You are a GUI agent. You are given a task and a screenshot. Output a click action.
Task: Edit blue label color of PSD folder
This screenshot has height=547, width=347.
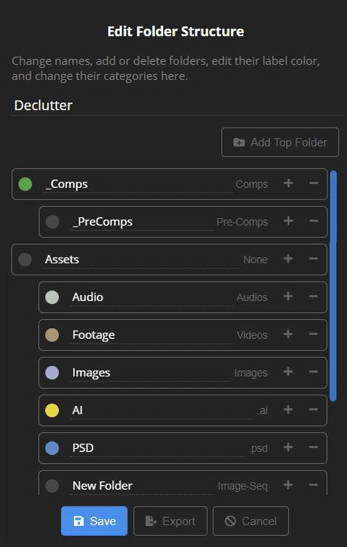52,448
